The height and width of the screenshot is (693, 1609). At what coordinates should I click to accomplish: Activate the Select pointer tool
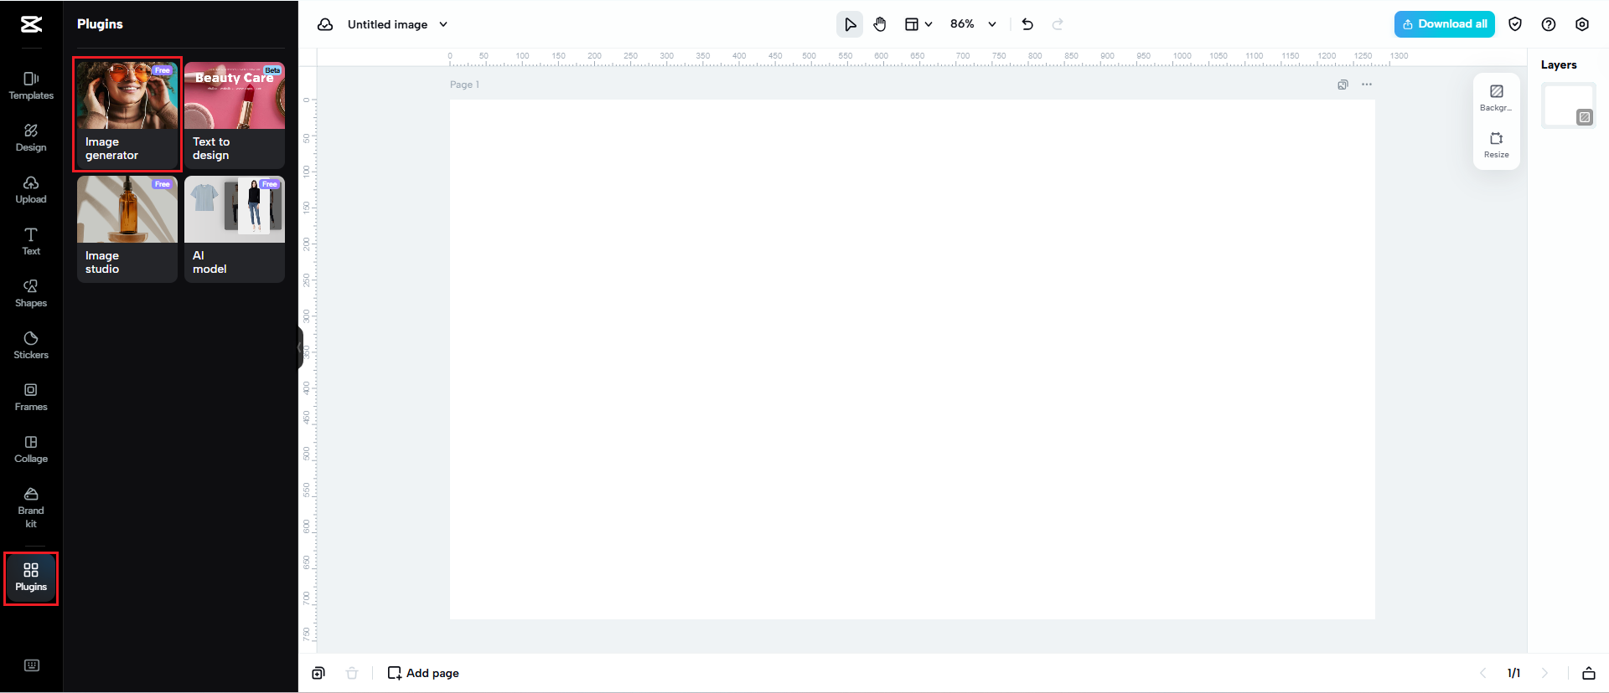[850, 24]
